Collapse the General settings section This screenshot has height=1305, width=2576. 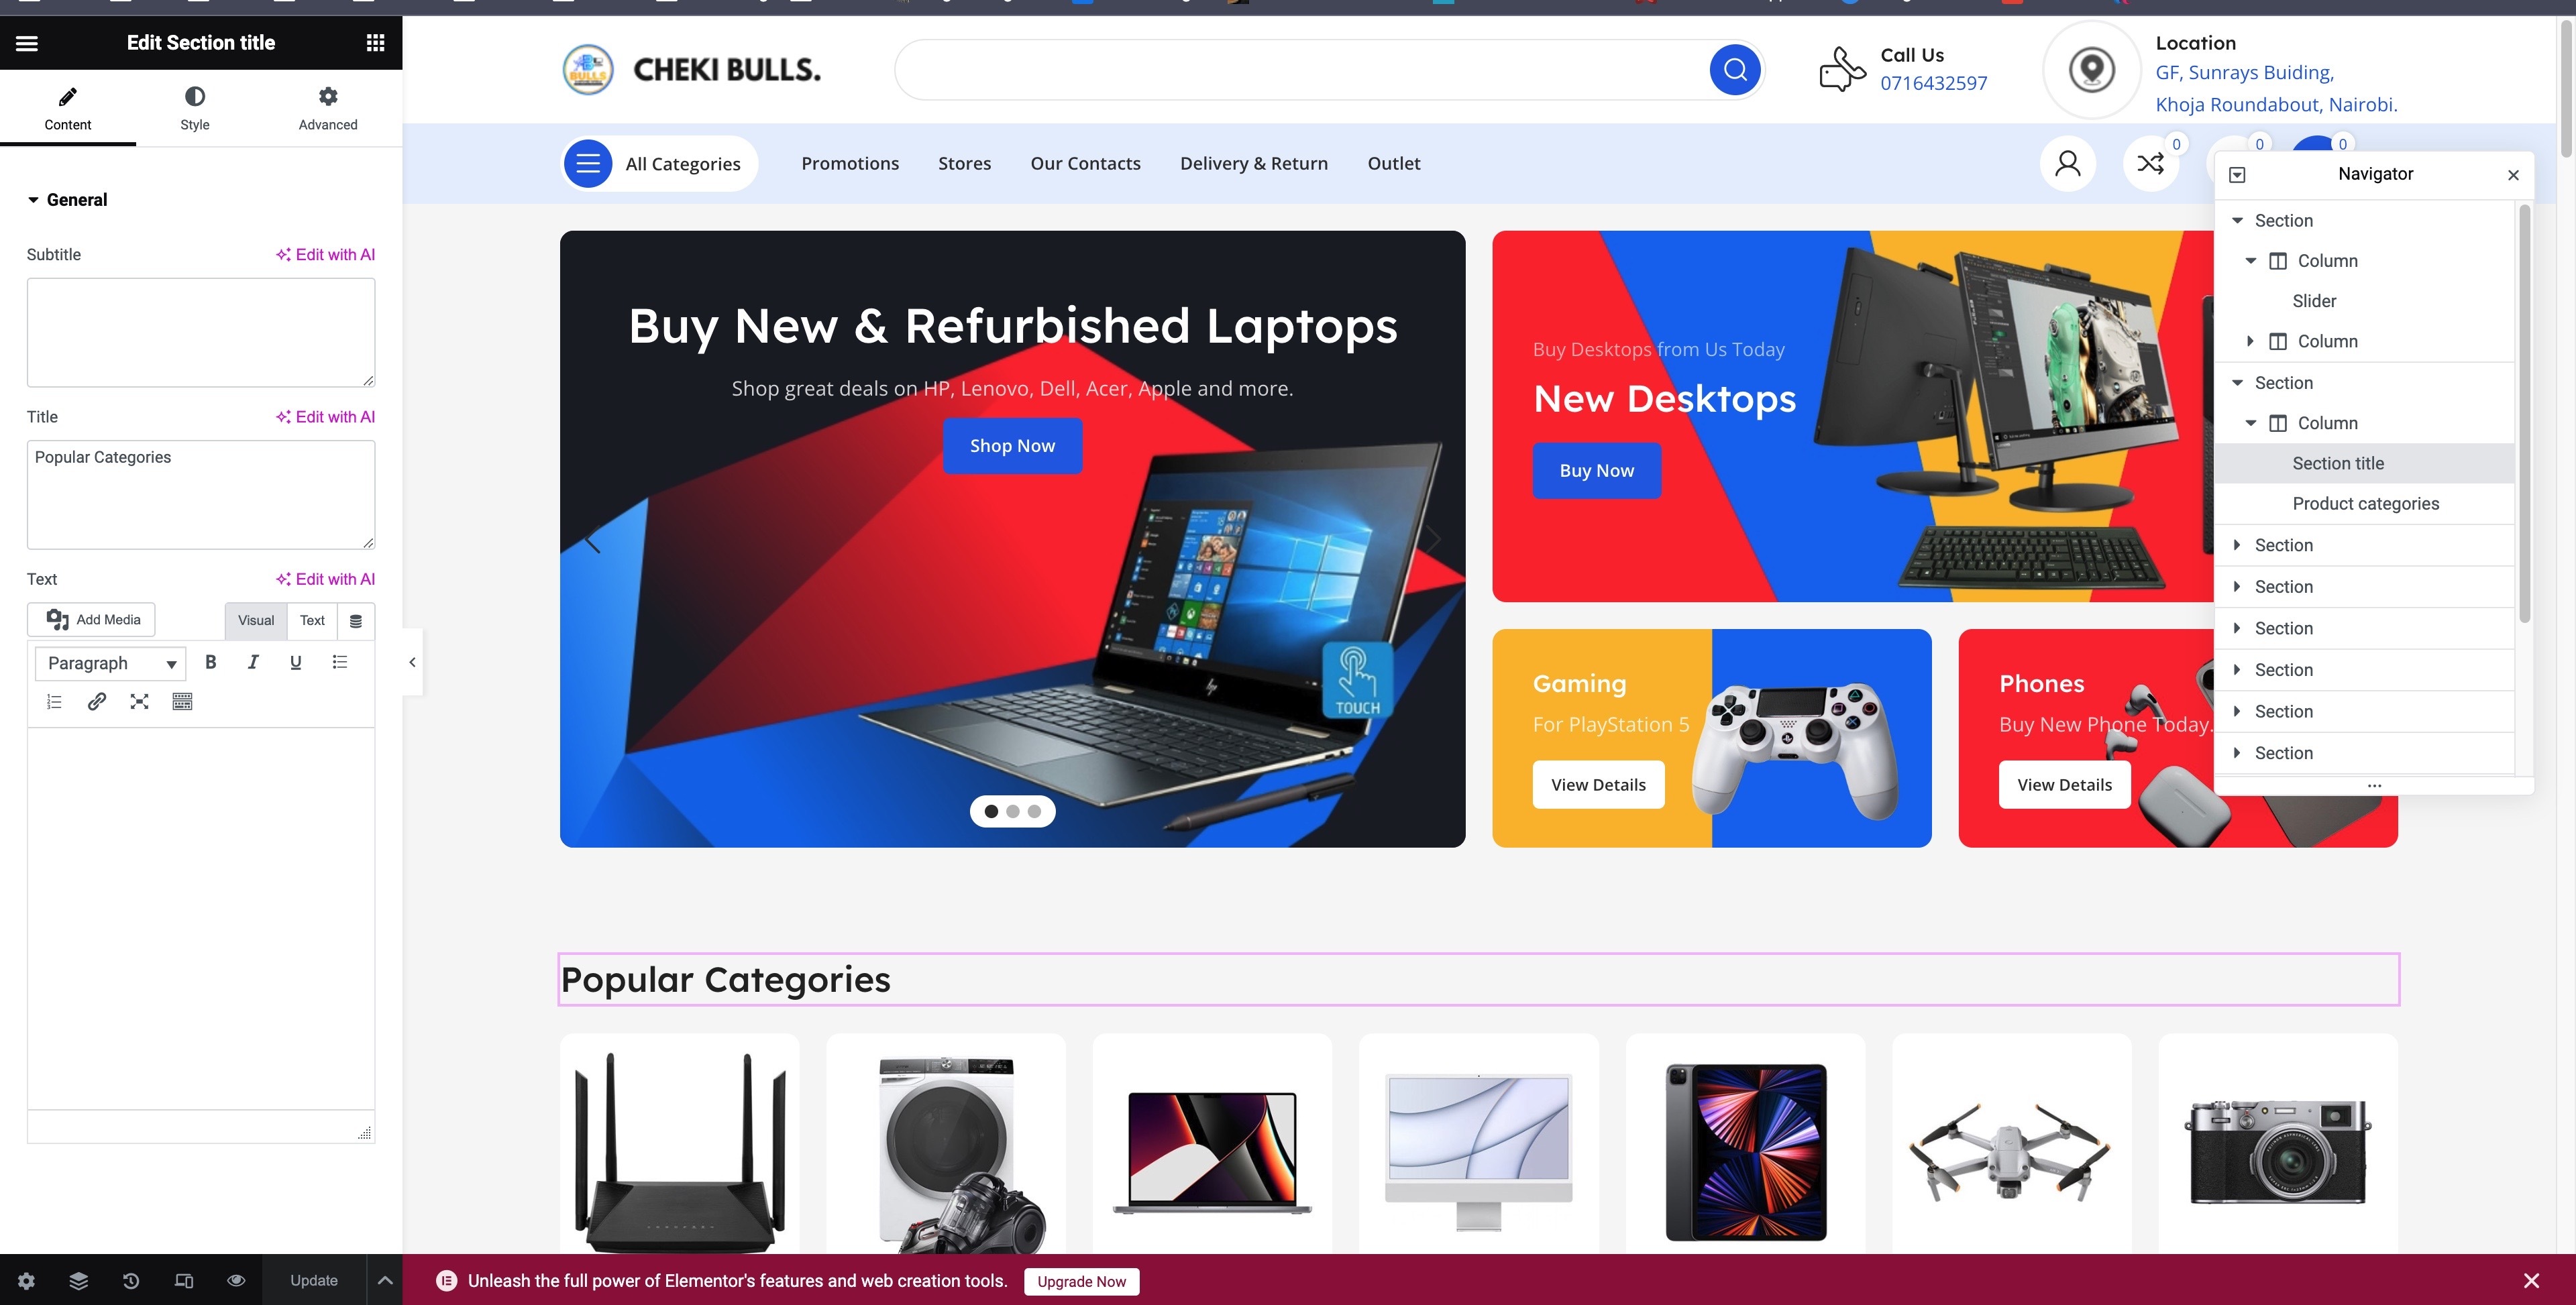coord(67,200)
